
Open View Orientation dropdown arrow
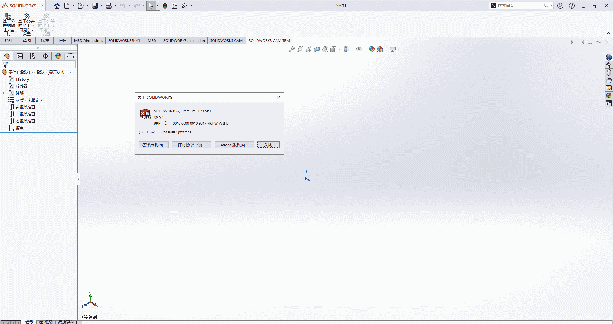point(339,49)
